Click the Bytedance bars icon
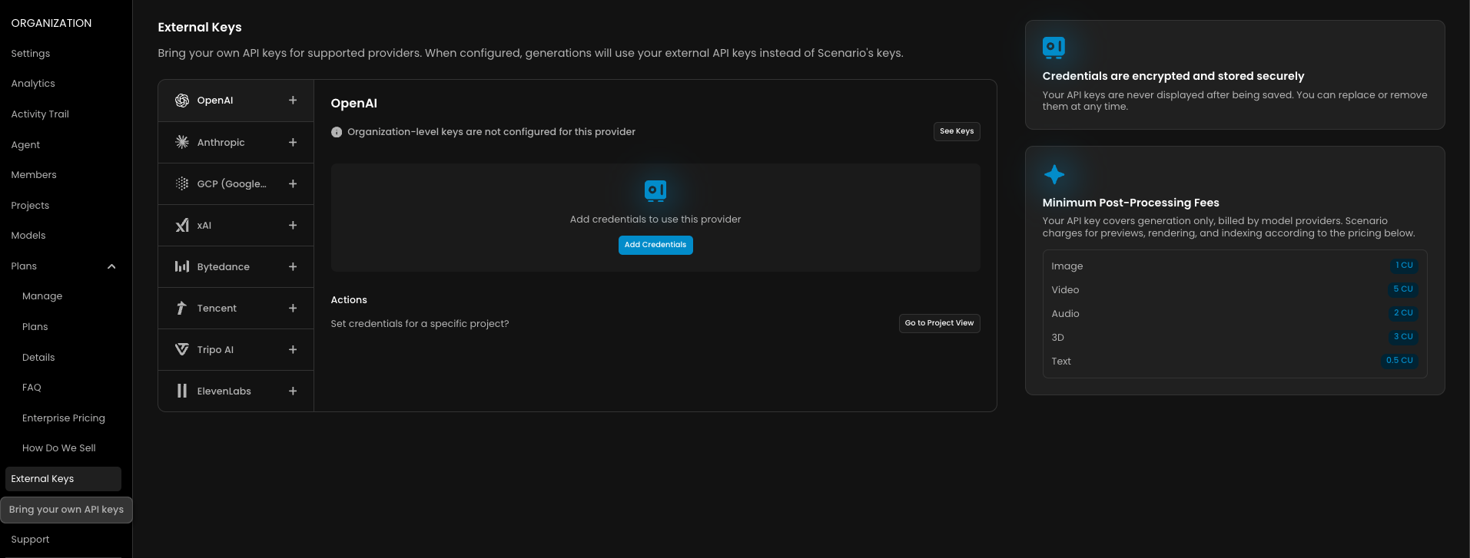1470x558 pixels. 182,266
